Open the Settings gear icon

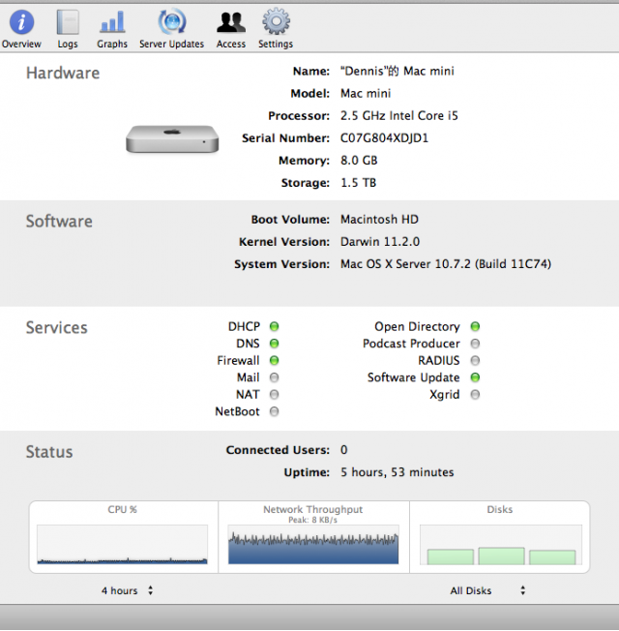coord(276,22)
